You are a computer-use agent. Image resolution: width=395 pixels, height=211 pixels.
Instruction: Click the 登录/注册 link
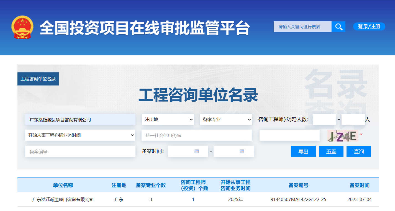(x=369, y=26)
